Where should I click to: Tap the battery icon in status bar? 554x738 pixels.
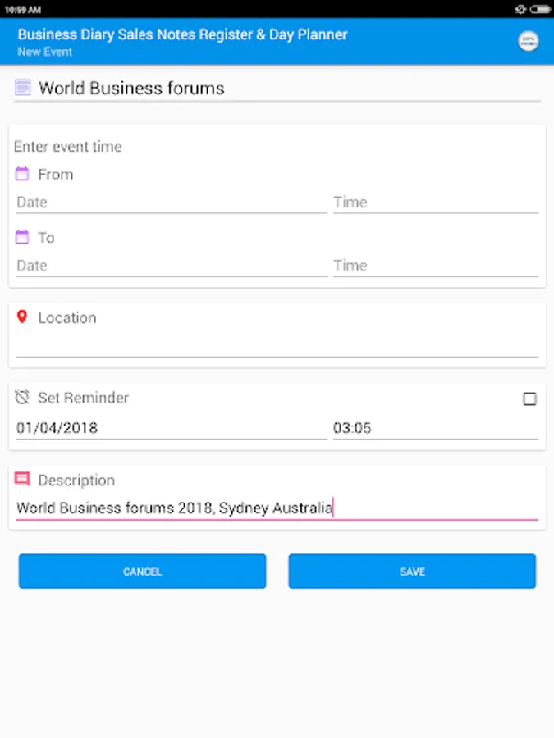coord(539,9)
